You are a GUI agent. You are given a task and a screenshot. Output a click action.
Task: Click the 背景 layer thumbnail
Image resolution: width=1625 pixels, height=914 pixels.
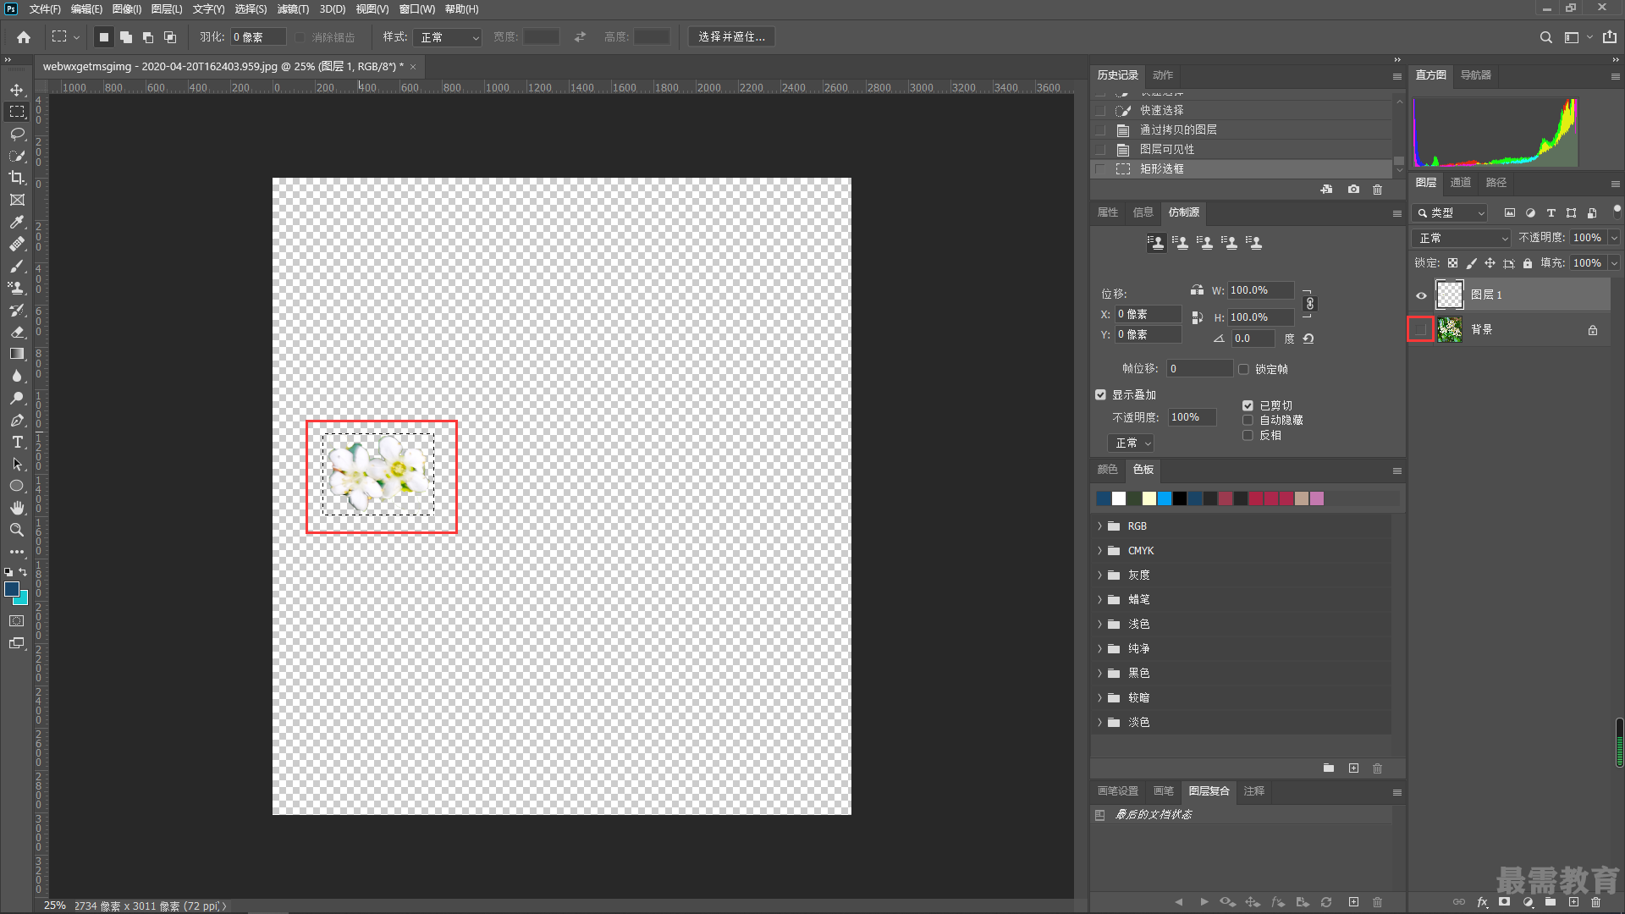click(x=1450, y=330)
